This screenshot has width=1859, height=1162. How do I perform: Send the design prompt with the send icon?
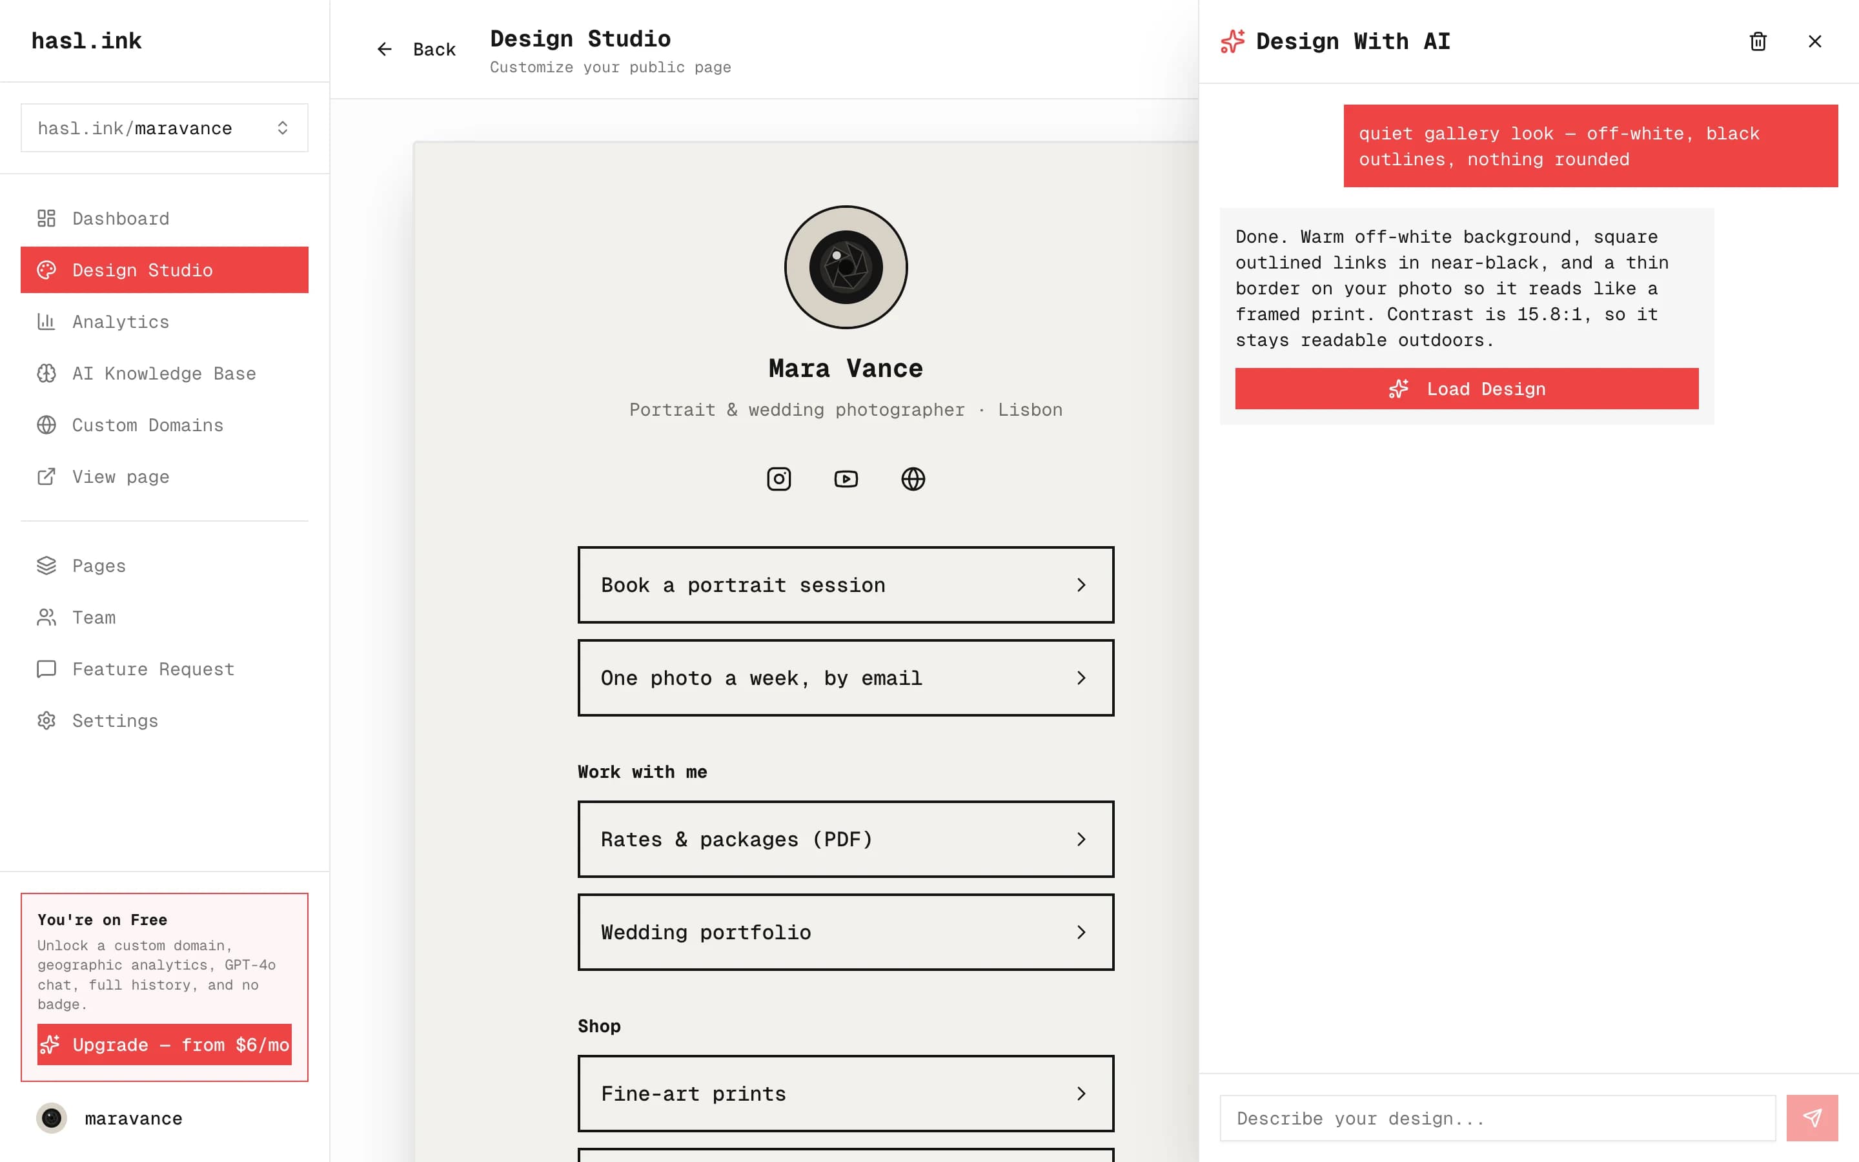1812,1118
